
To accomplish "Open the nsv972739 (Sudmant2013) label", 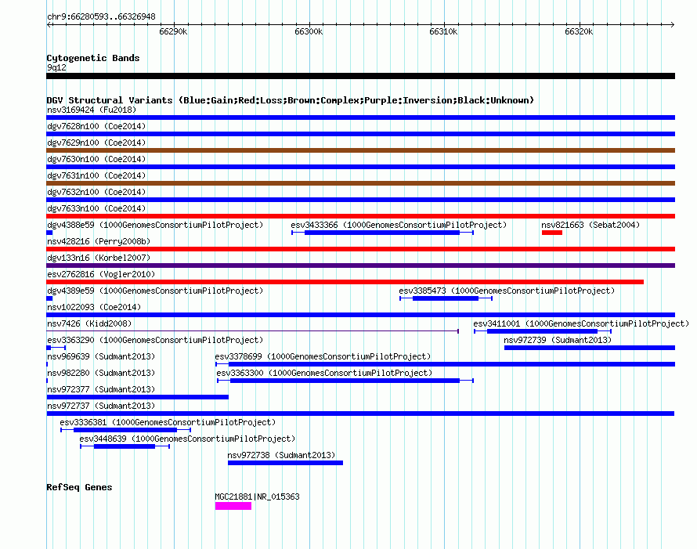I will 558,340.
